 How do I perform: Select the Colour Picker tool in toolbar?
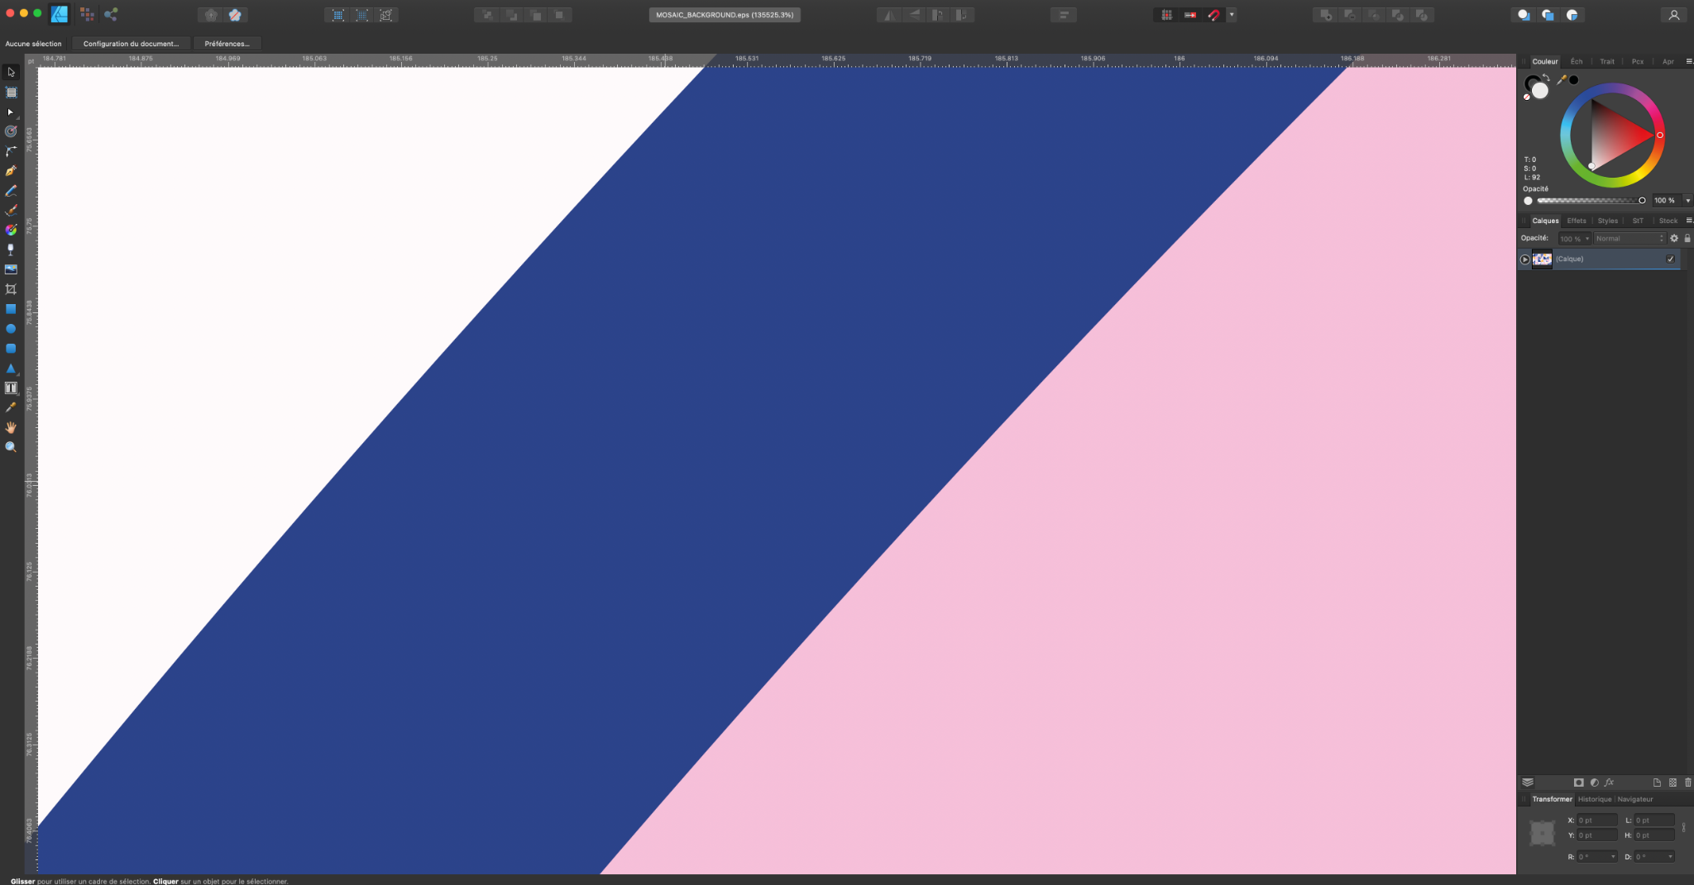point(11,407)
